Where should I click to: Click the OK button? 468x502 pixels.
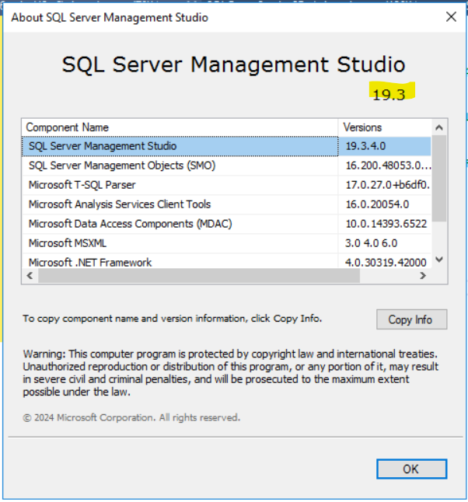[411, 469]
